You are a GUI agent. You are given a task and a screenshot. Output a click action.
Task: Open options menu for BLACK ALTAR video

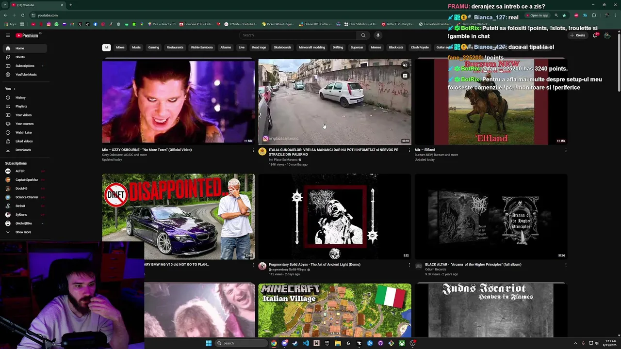click(566, 265)
